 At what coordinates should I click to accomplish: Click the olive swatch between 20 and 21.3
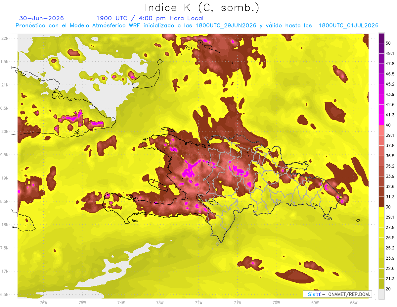pyautogui.click(x=381, y=283)
